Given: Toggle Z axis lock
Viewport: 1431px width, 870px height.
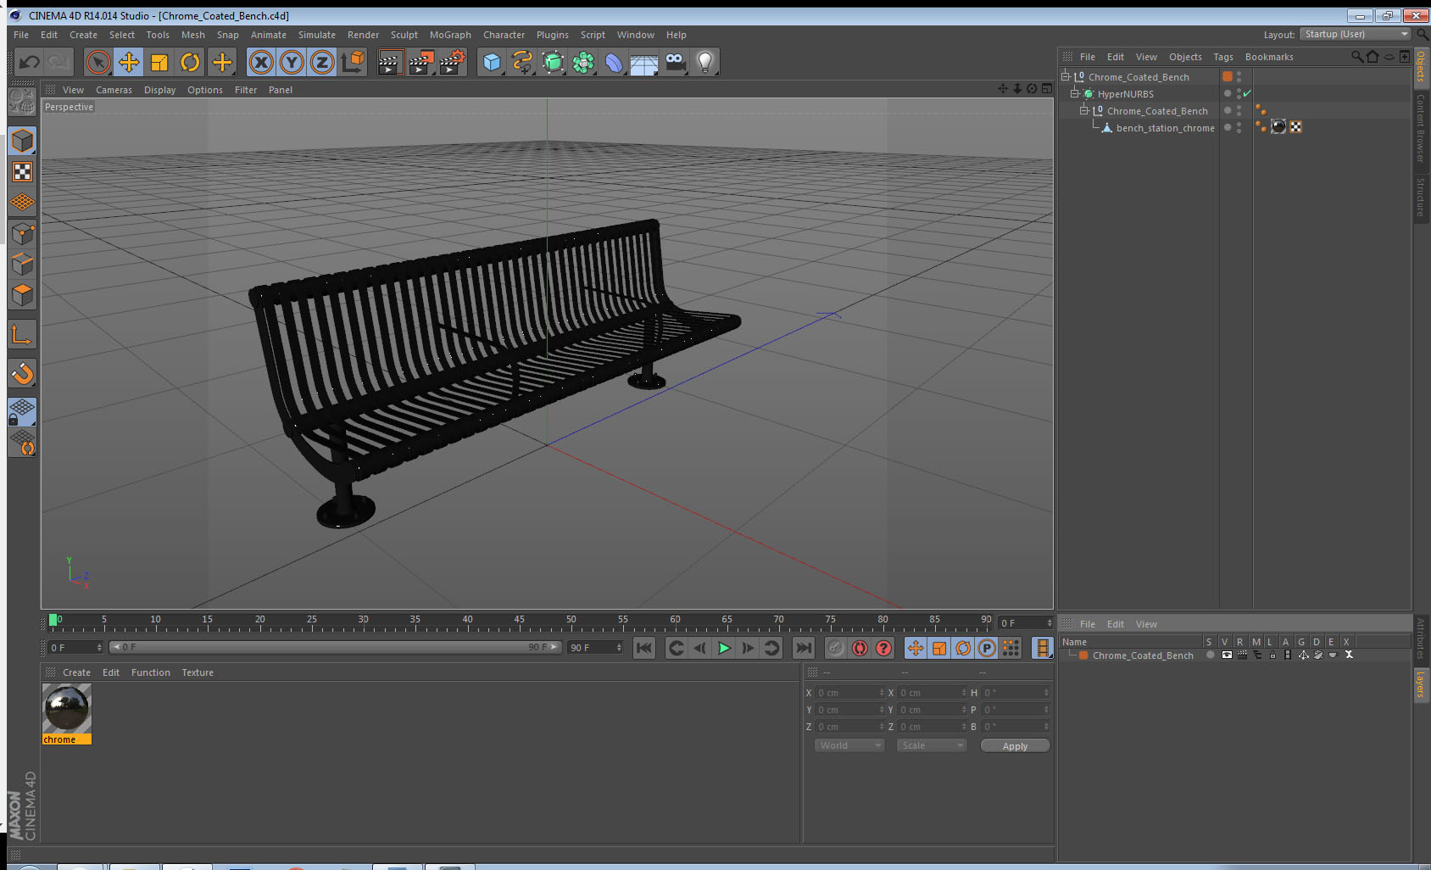Looking at the screenshot, I should [322, 62].
